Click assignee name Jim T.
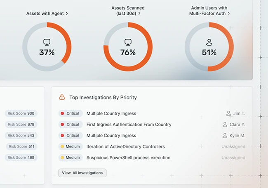268x188 pixels. [x=239, y=113]
